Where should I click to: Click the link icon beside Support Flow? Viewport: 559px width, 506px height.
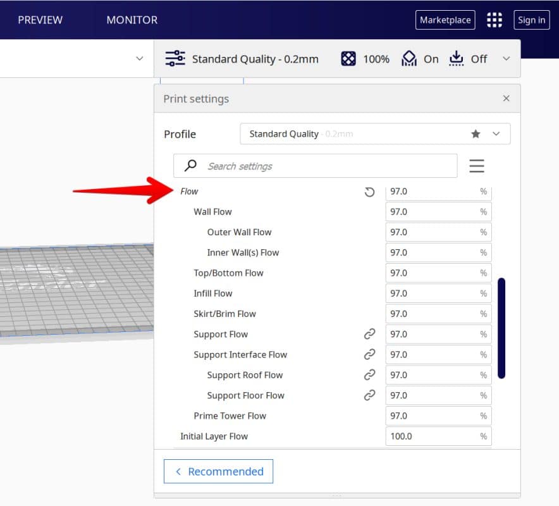370,334
